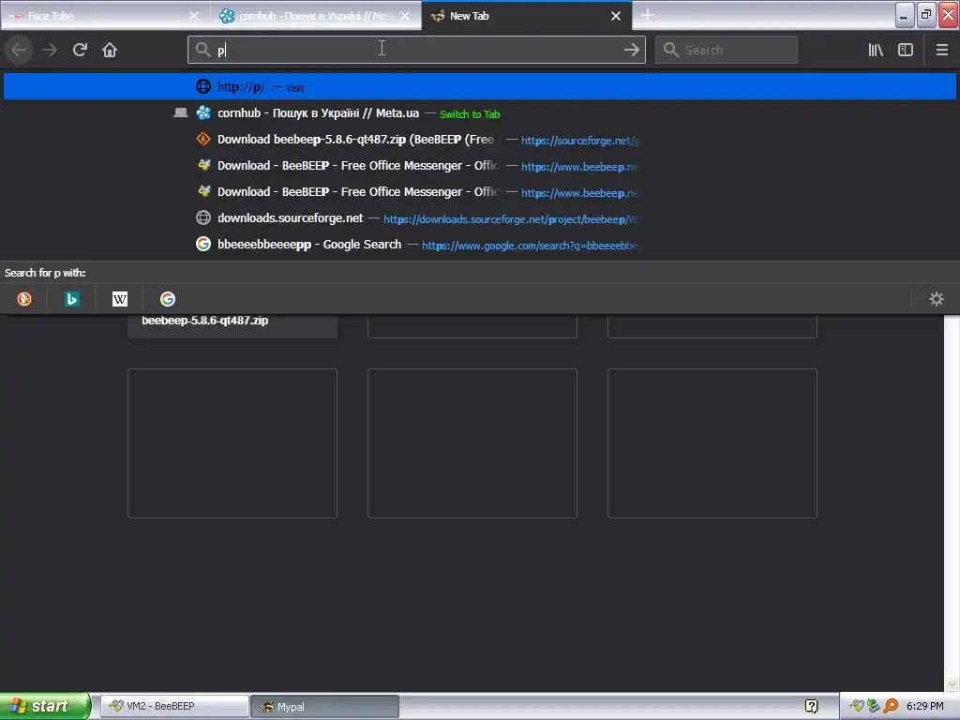Click the forward navigation arrow

click(x=50, y=50)
